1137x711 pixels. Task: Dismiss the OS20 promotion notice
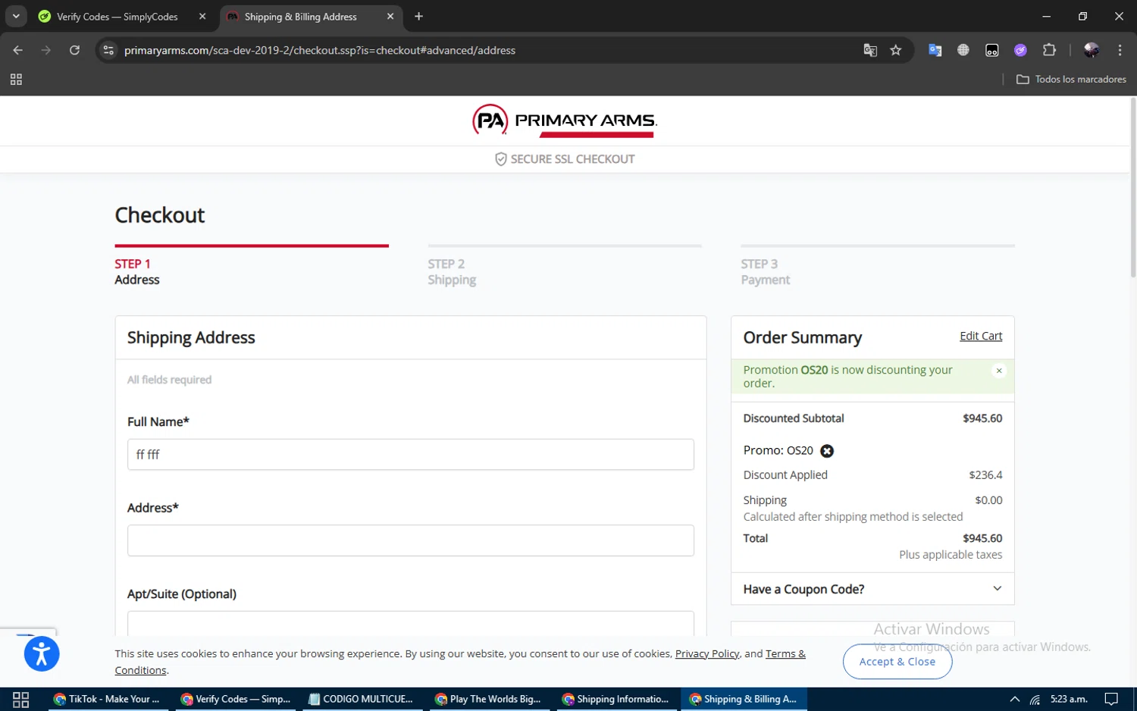999,371
